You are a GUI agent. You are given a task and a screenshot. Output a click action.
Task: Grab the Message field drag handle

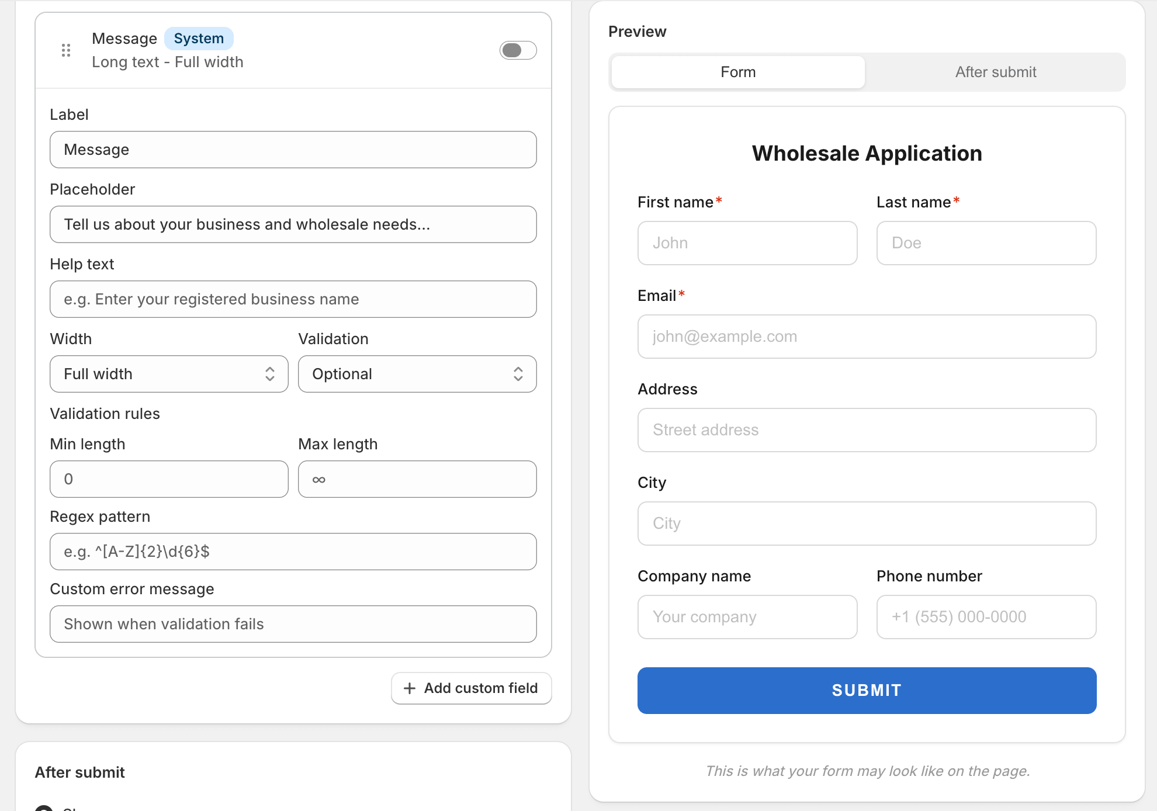tap(66, 50)
